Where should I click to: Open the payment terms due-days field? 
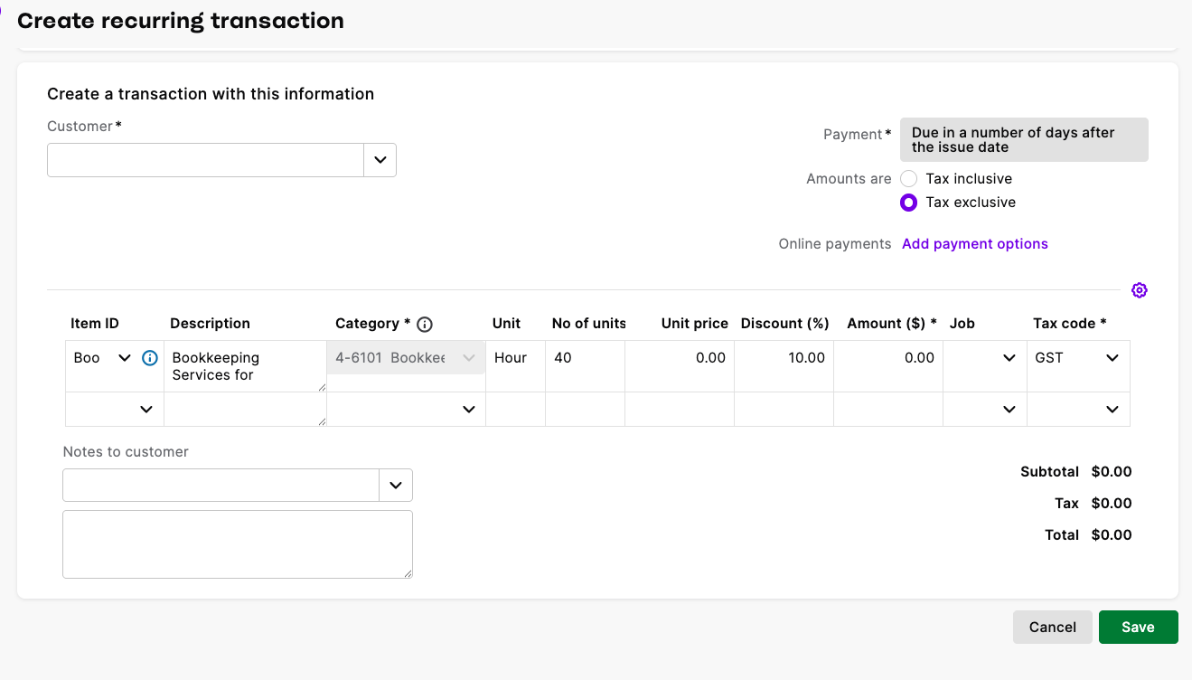pyautogui.click(x=1024, y=140)
